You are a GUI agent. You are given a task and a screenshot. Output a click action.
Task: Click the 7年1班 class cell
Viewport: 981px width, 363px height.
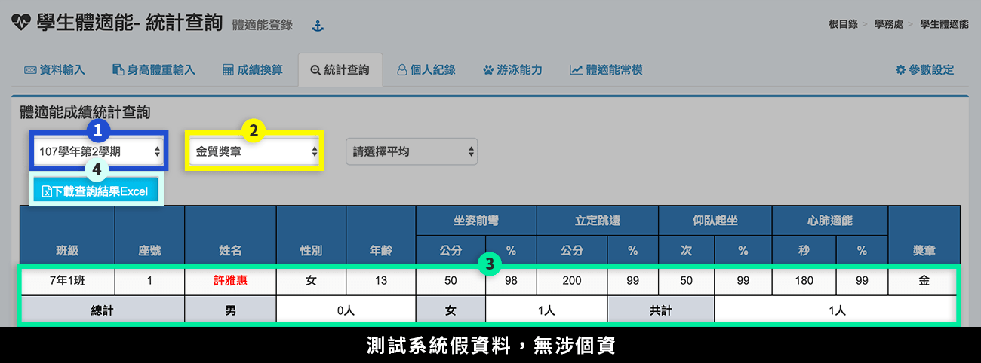coord(67,281)
